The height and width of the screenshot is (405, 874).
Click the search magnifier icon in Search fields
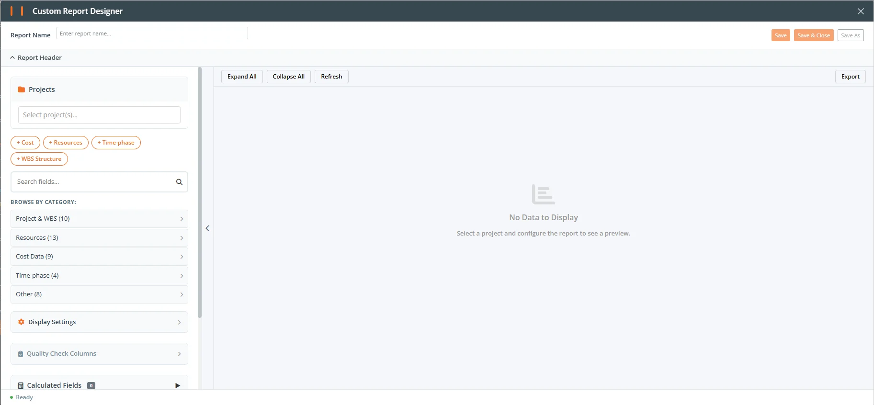[x=179, y=182]
